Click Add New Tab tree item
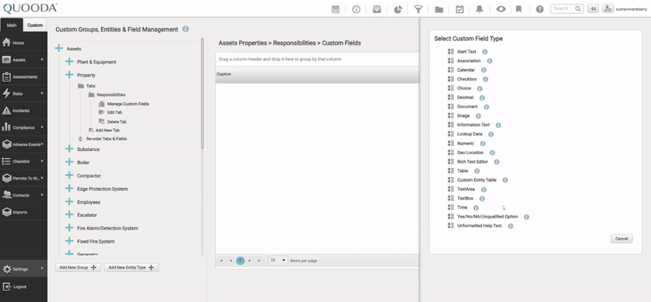 pos(107,130)
